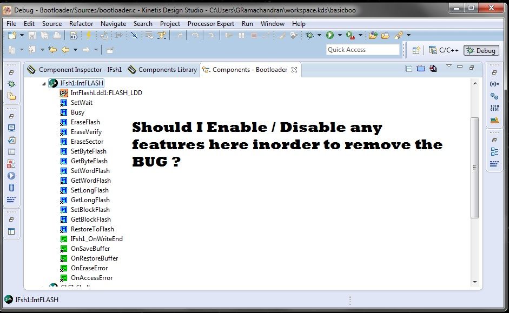Close the Components - Bootloader tab
The image size is (509, 313).
[x=294, y=69]
